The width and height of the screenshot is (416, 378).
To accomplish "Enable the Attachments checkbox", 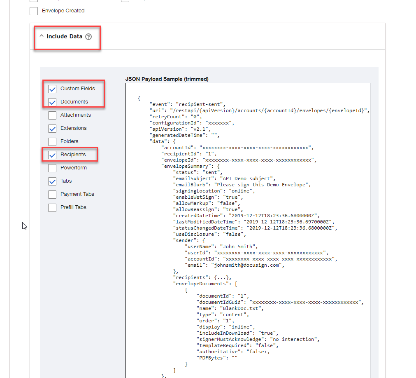I will 52,115.
